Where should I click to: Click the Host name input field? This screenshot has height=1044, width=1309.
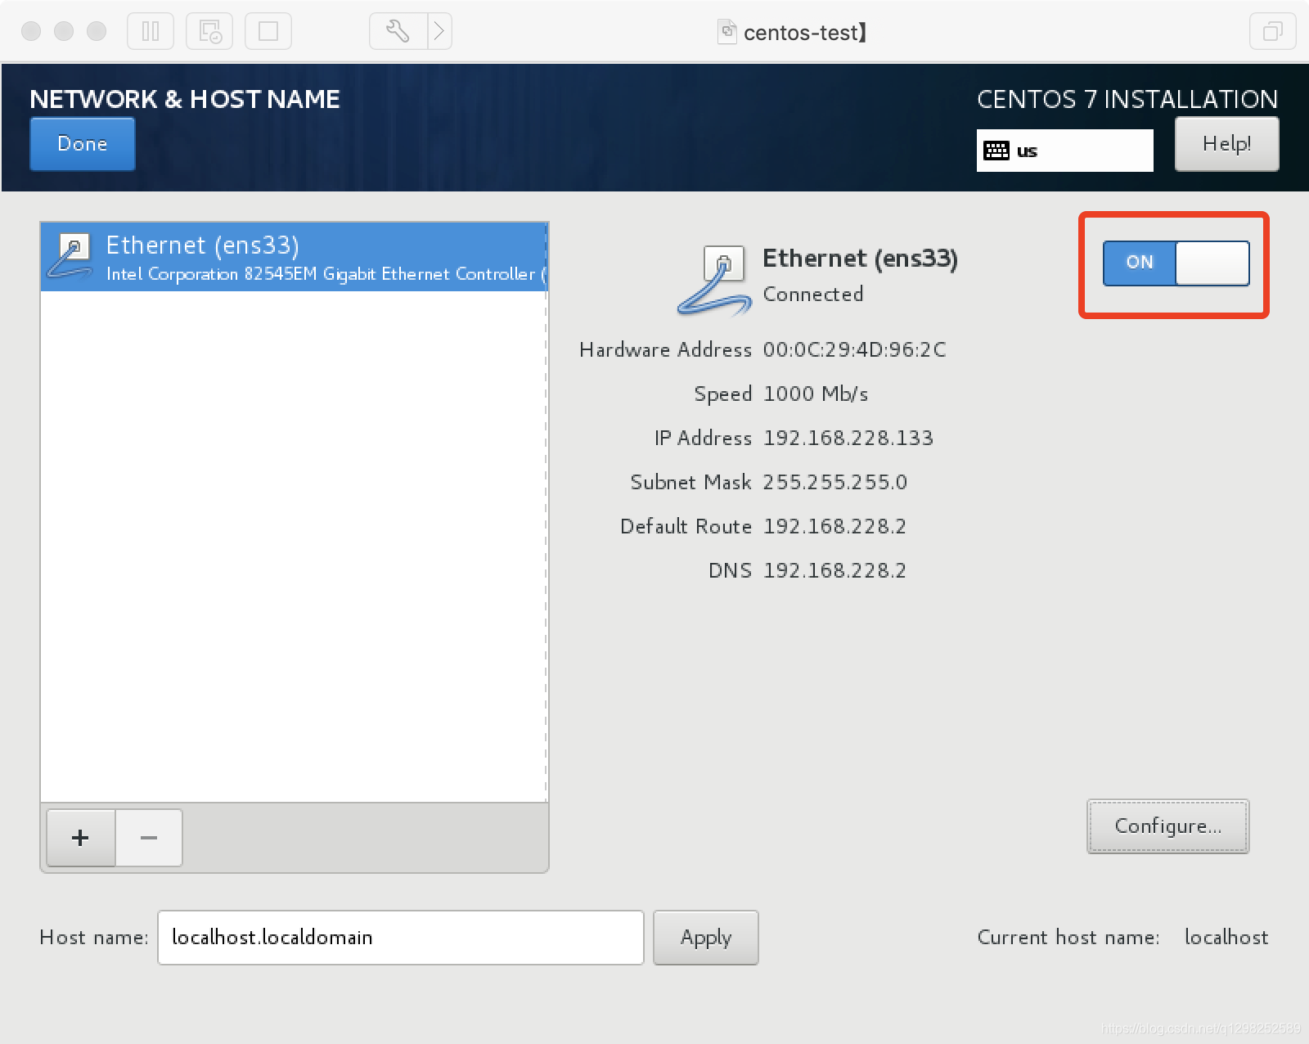coord(401,938)
